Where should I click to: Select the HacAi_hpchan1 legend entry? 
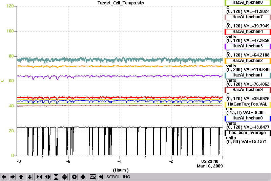tap(248, 75)
